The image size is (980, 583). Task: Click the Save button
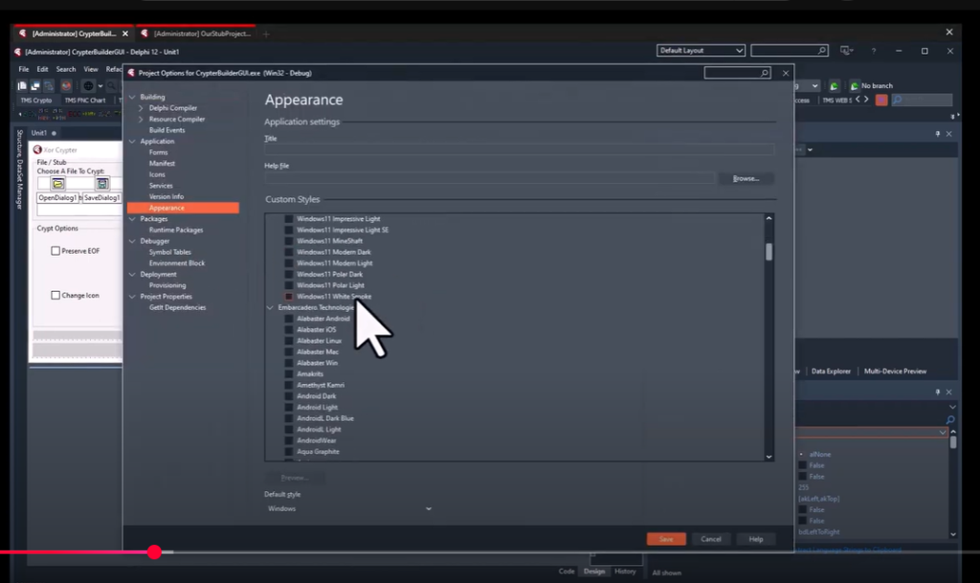[666, 539]
